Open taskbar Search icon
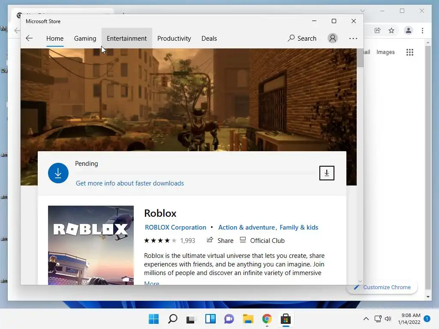The height and width of the screenshot is (329, 439). (172, 319)
